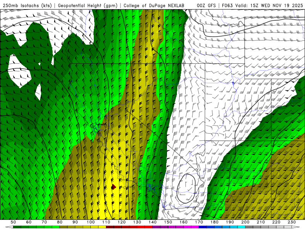Viewport: 305px width, 229px height.
Task: Click the dark red jet-max marker on map
Action: 114,187
